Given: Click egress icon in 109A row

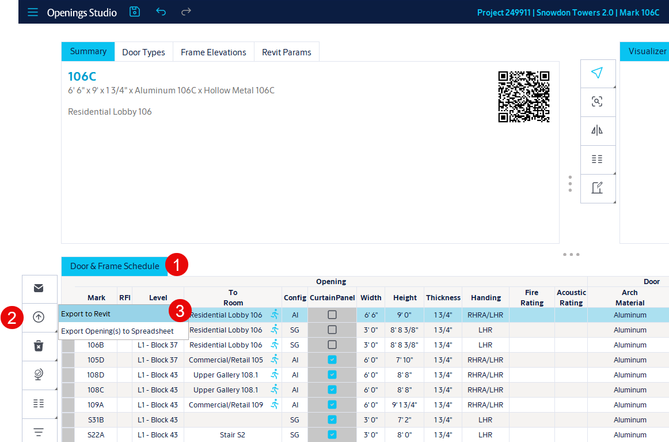Looking at the screenshot, I should (275, 405).
